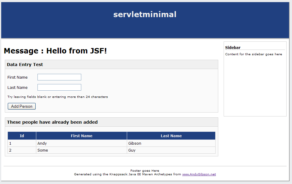Click the 'Content for the sidebar goes here' text

pyautogui.click(x=253, y=54)
